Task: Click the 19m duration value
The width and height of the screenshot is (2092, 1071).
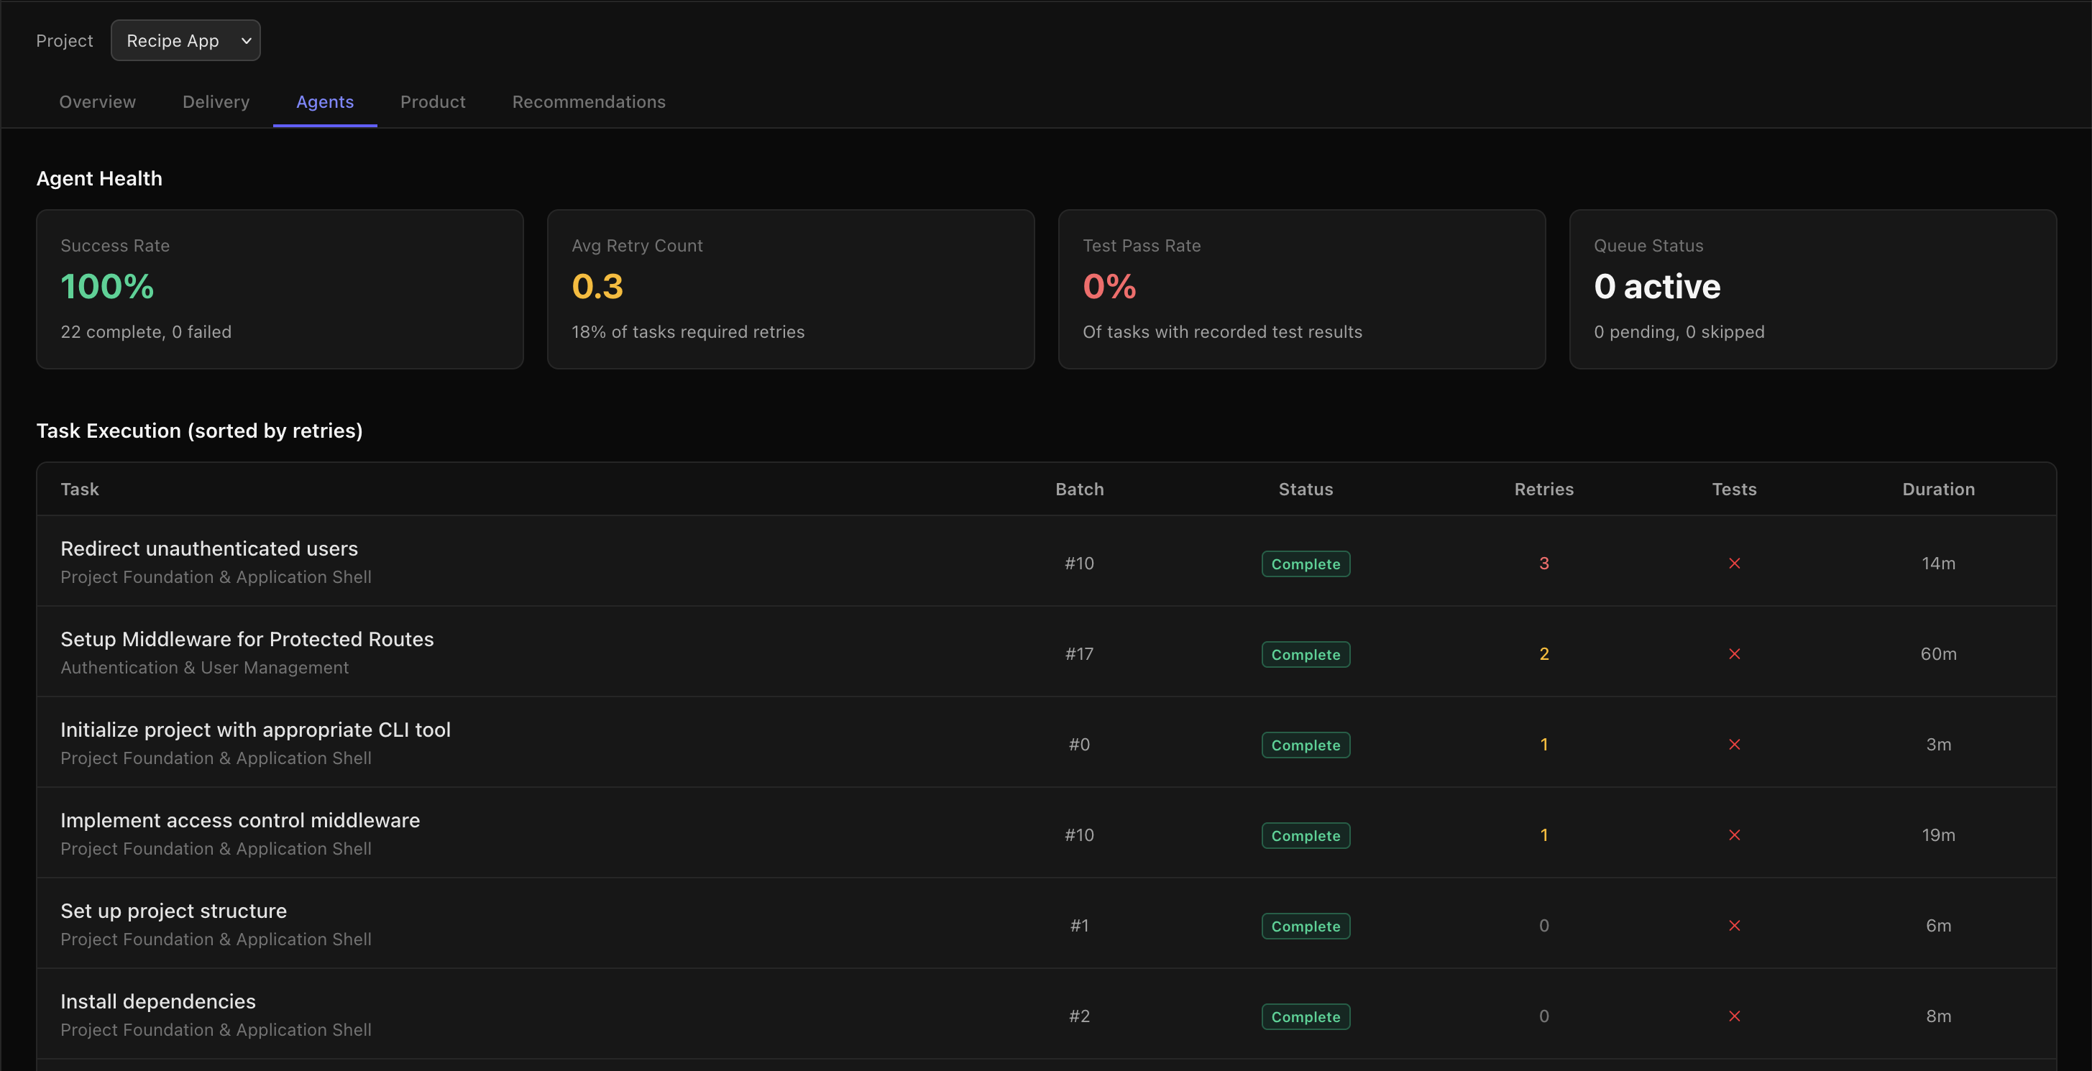Action: 1938,835
